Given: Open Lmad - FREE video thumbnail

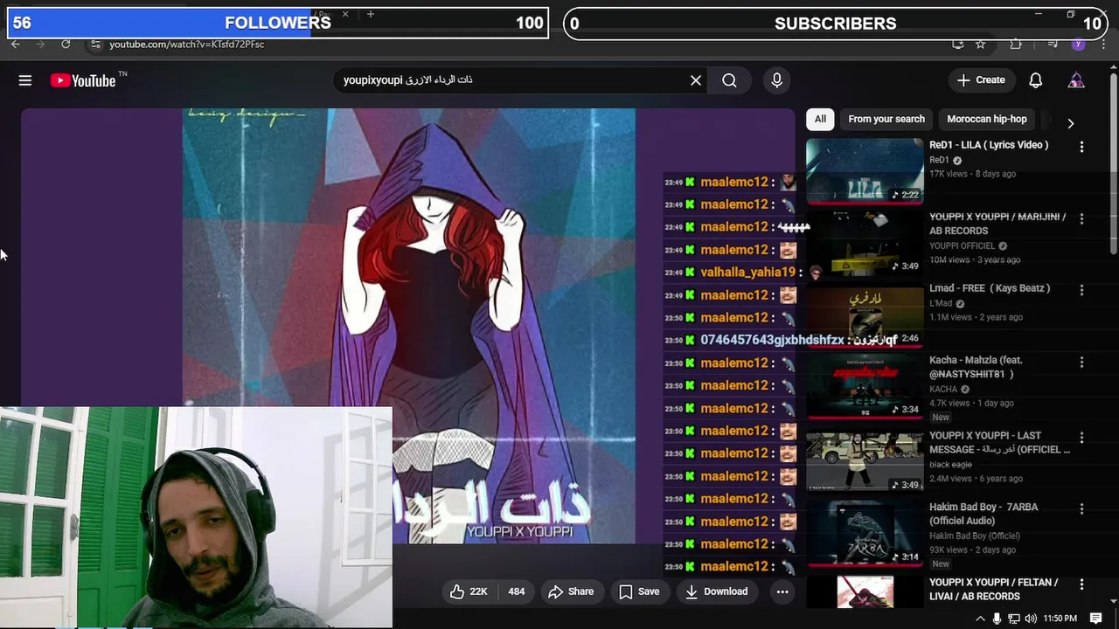Looking at the screenshot, I should coord(865,316).
